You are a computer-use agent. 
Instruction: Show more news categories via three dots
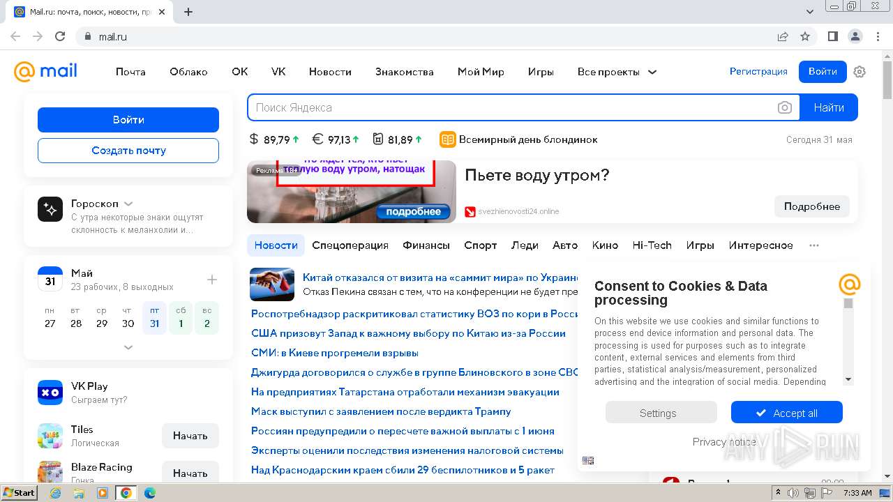pyautogui.click(x=814, y=245)
